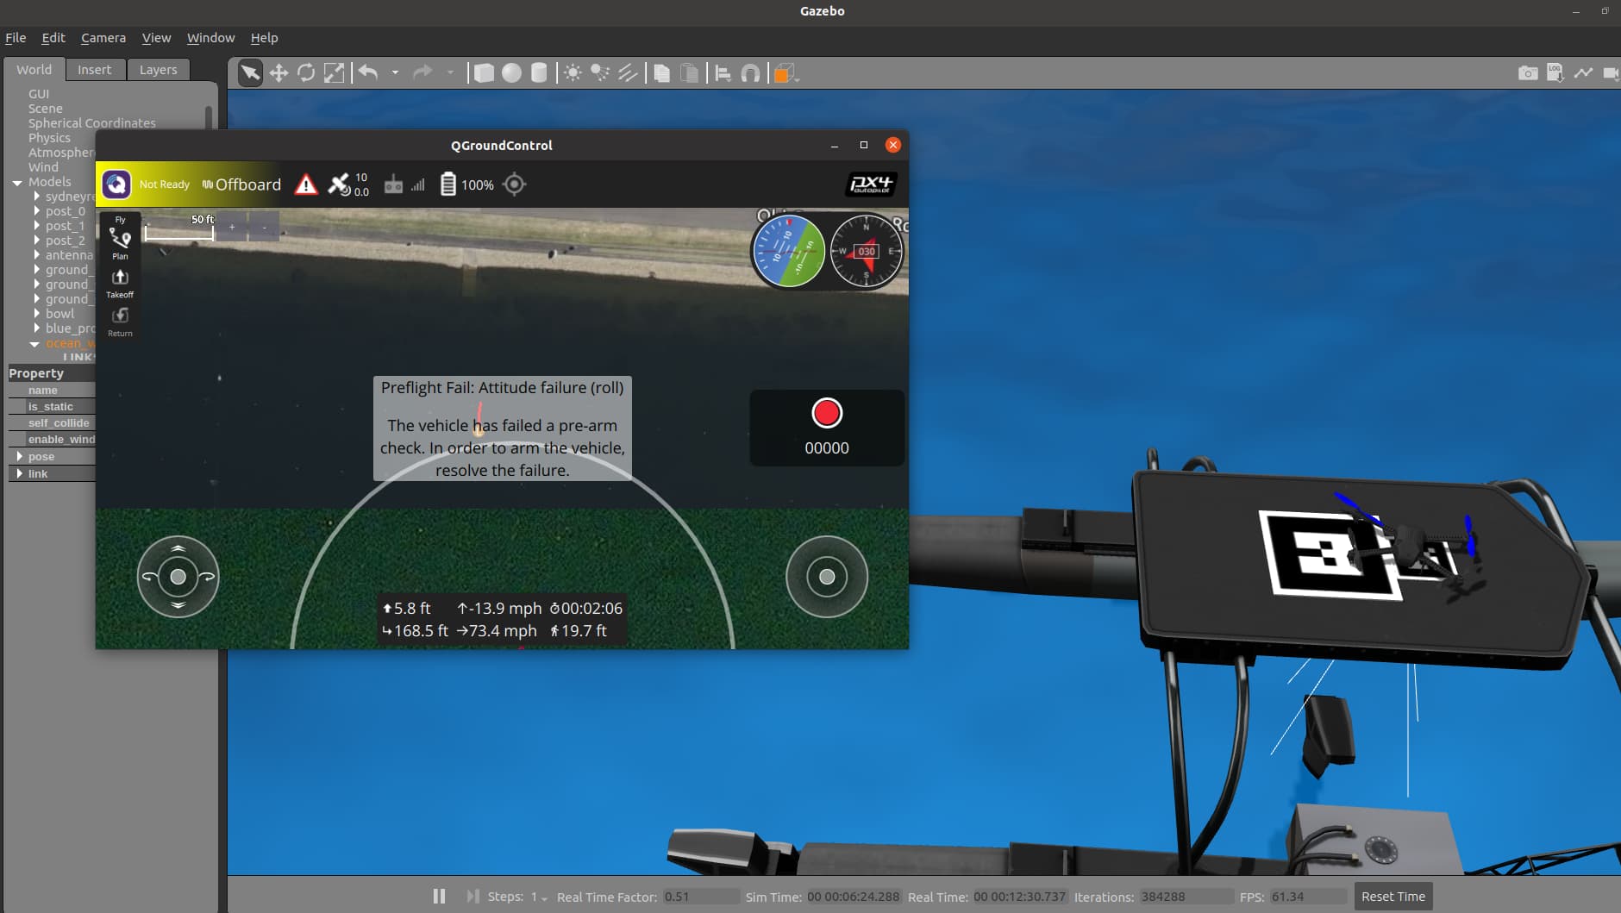Zoom in the map with plus button
The height and width of the screenshot is (913, 1621).
tap(232, 228)
